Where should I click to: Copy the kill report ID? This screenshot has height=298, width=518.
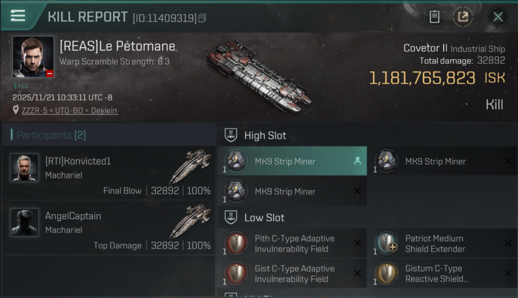(202, 18)
